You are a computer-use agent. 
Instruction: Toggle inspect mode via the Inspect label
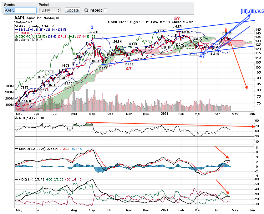pyautogui.click(x=96, y=10)
